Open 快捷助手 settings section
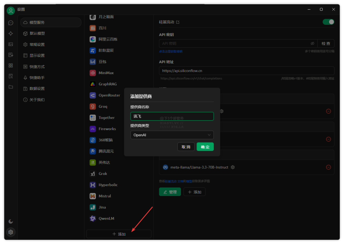Viewport: 344px width, 244px height. tap(51, 78)
